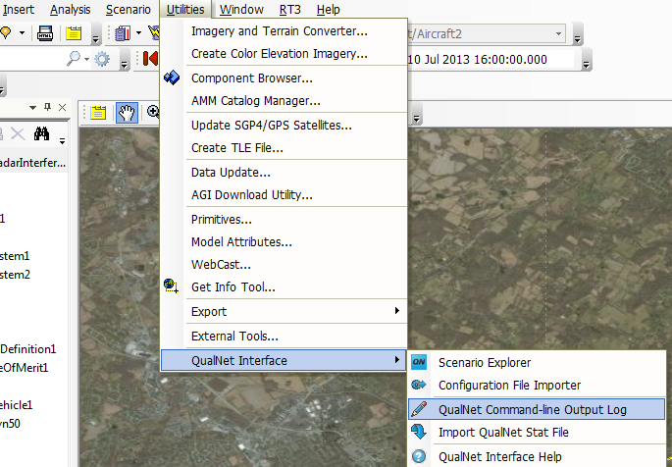Viewport: 672px width, 467px height.
Task: Open the magnifier search dropdown arrow
Action: pos(85,60)
